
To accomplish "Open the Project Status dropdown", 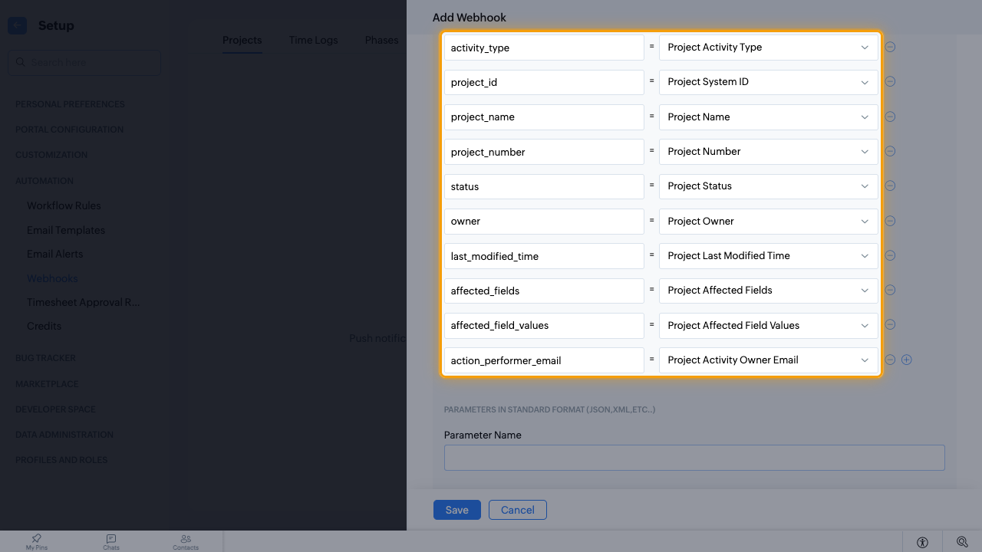I will pyautogui.click(x=769, y=186).
